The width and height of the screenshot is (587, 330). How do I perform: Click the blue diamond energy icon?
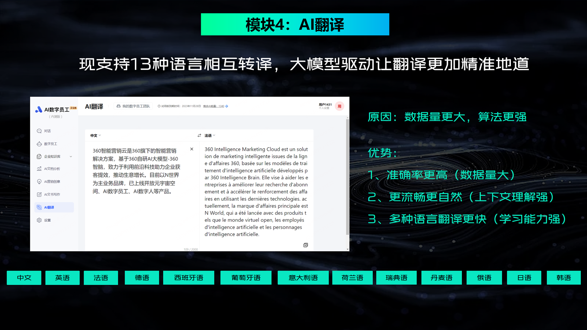point(227,106)
